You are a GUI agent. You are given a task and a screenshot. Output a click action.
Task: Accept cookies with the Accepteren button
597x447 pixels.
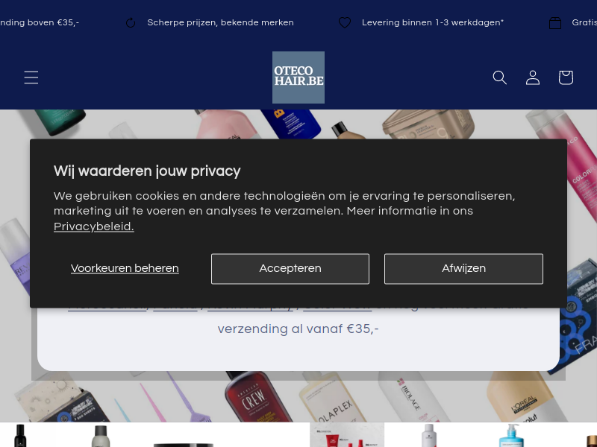point(290,269)
